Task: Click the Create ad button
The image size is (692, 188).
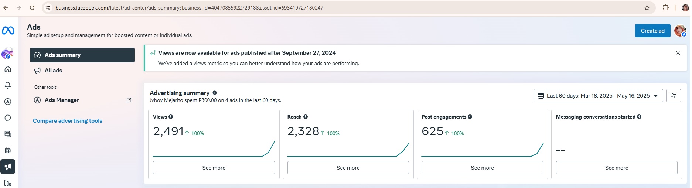Action: (x=652, y=31)
